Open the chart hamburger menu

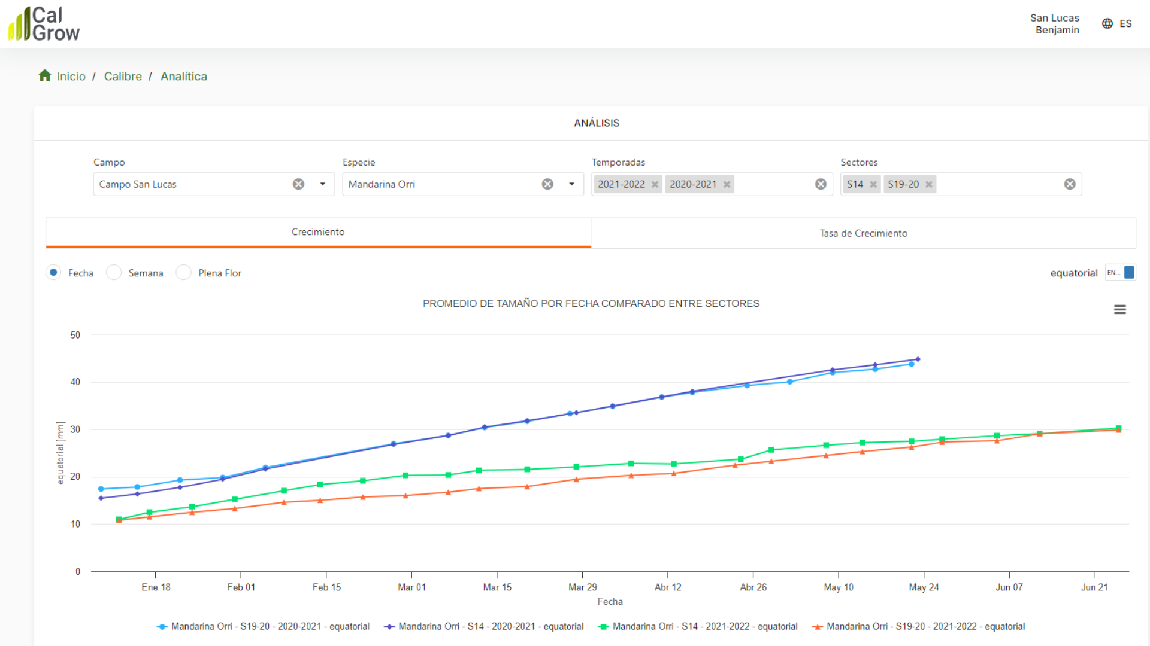(1119, 310)
